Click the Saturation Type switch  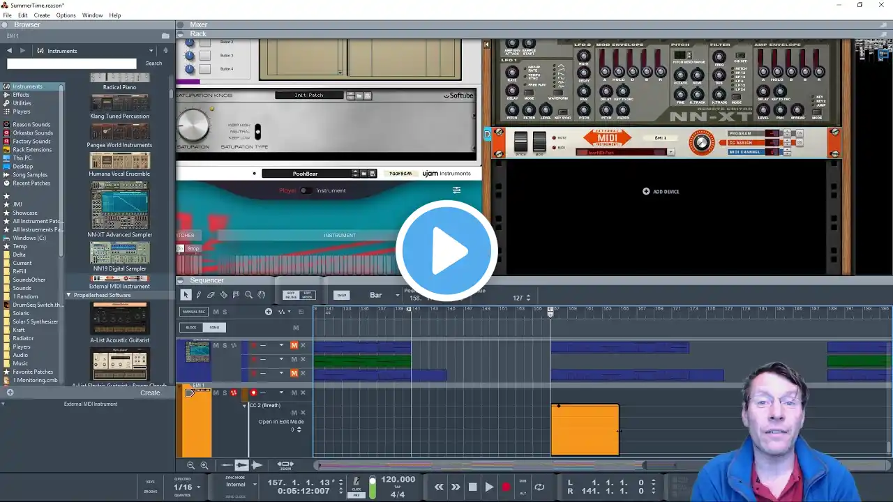[257, 131]
